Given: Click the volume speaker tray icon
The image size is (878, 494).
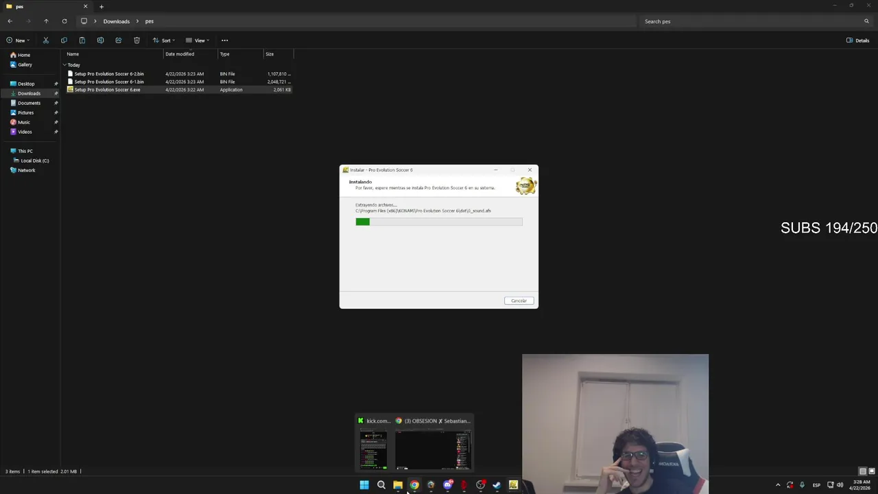Looking at the screenshot, I should (840, 485).
